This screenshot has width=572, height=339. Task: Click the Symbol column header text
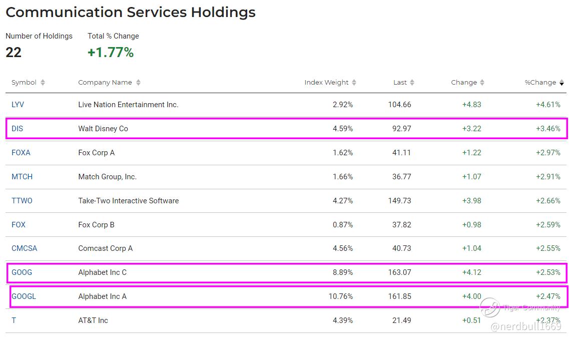click(x=24, y=83)
